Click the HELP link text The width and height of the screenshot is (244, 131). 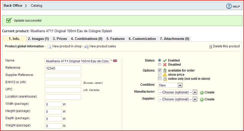pyautogui.click(x=236, y=6)
